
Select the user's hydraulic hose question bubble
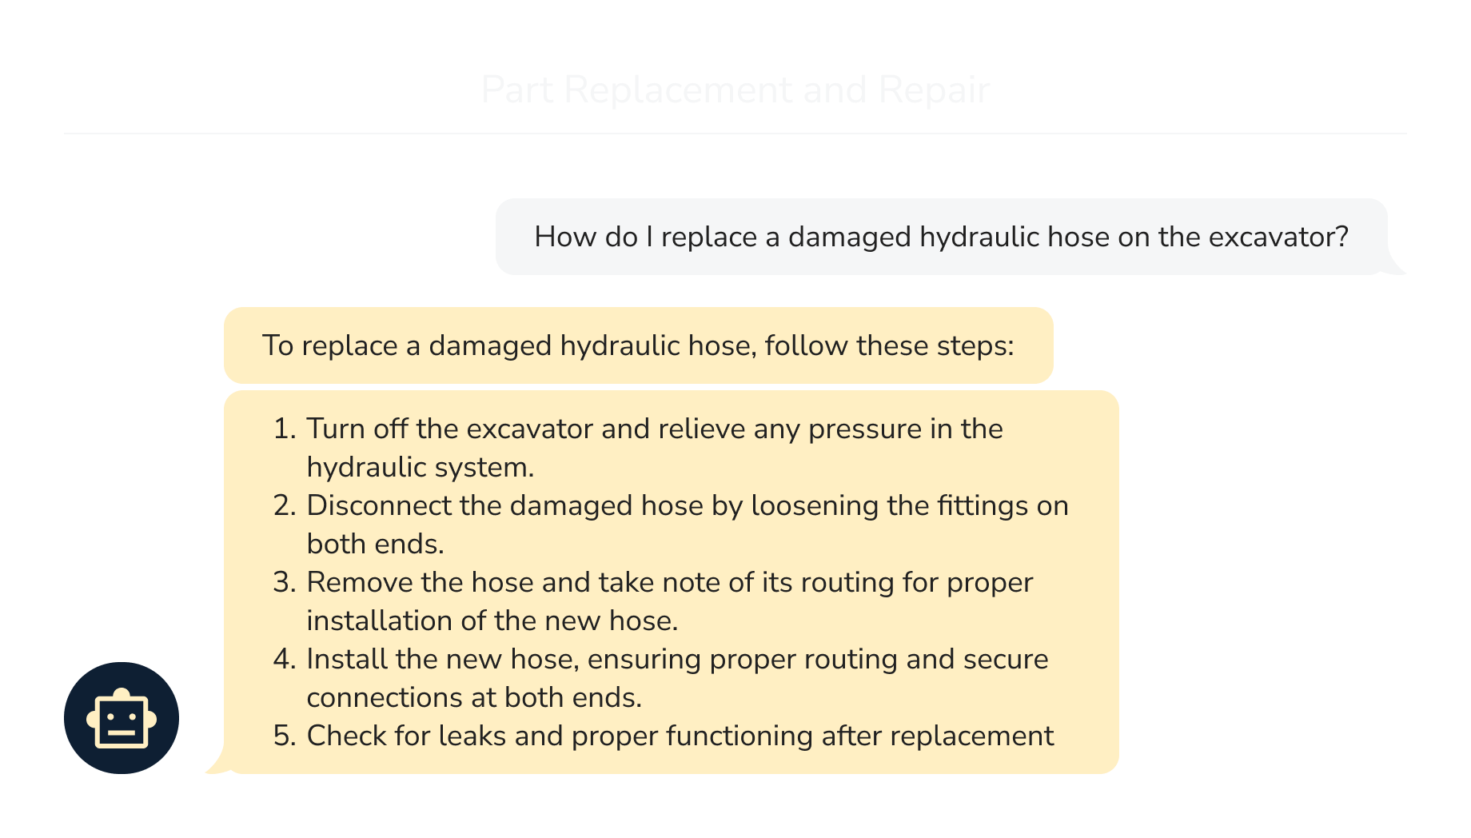pos(940,237)
